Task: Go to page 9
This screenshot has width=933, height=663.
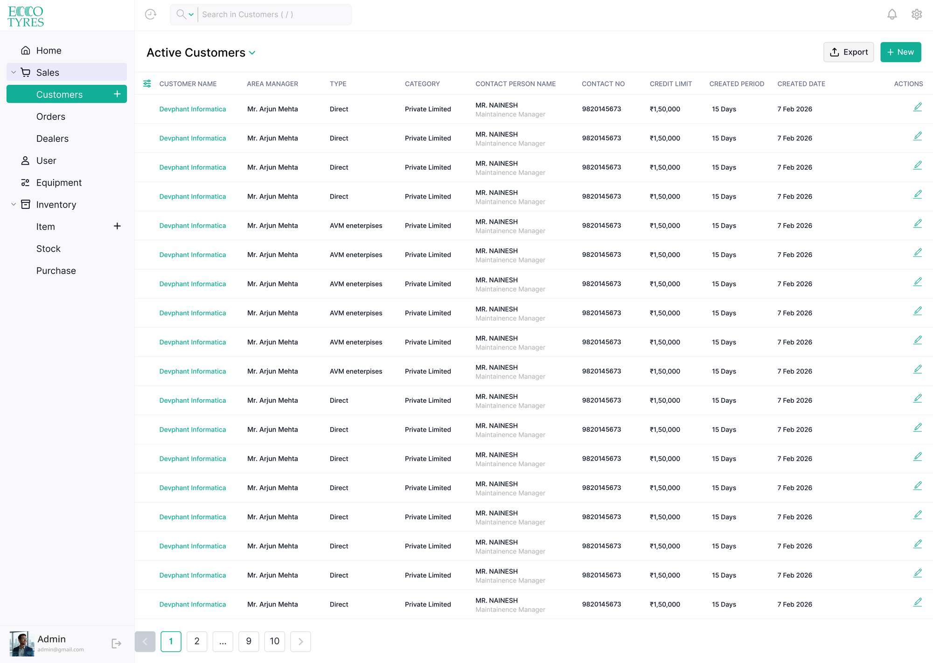Action: pyautogui.click(x=249, y=642)
